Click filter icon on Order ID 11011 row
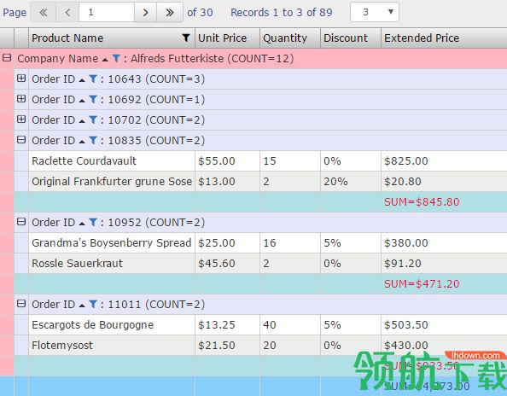 click(93, 304)
